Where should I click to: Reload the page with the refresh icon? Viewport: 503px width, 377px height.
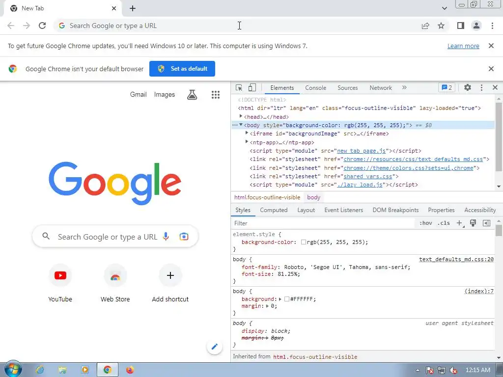click(42, 26)
